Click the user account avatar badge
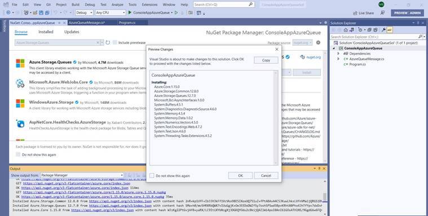This screenshot has height=216, width=428. 381,5
